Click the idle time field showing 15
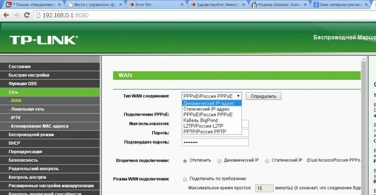This screenshot has width=376, height=195. [264, 188]
